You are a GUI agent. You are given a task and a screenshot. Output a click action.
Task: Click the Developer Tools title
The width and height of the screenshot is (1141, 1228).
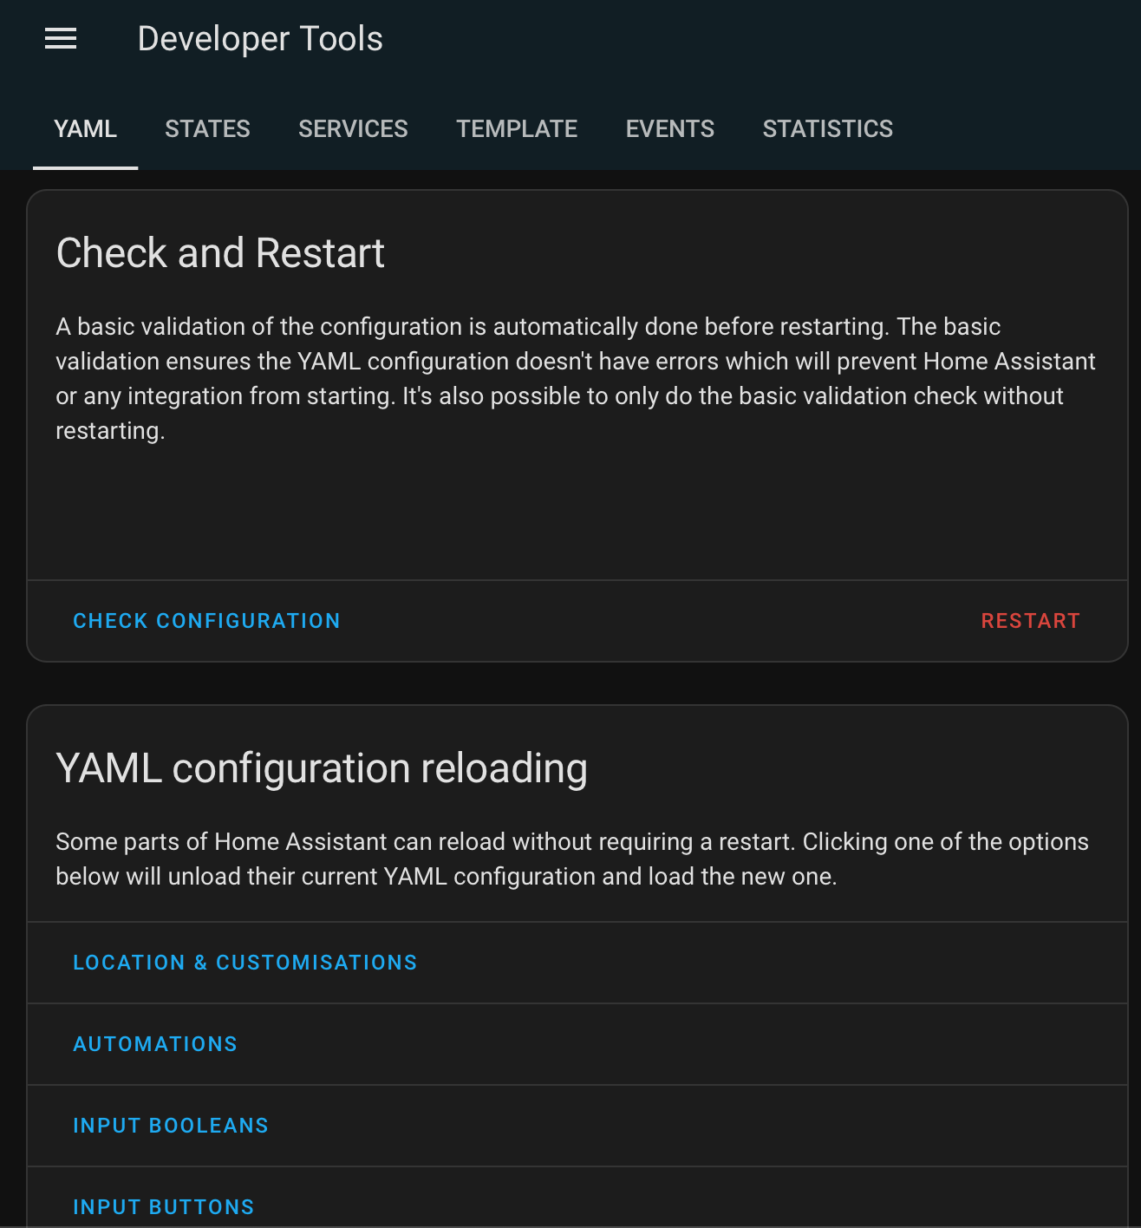(260, 39)
